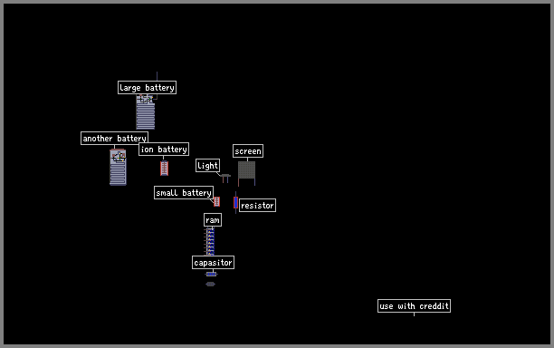This screenshot has width=554, height=348.
Task: Select the blue ram stack component
Action: coord(209,242)
